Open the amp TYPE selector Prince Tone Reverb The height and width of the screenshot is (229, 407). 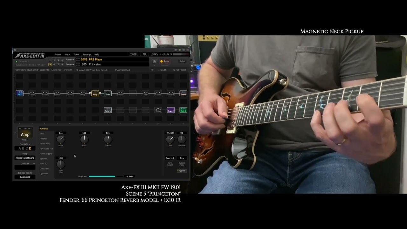click(25, 158)
